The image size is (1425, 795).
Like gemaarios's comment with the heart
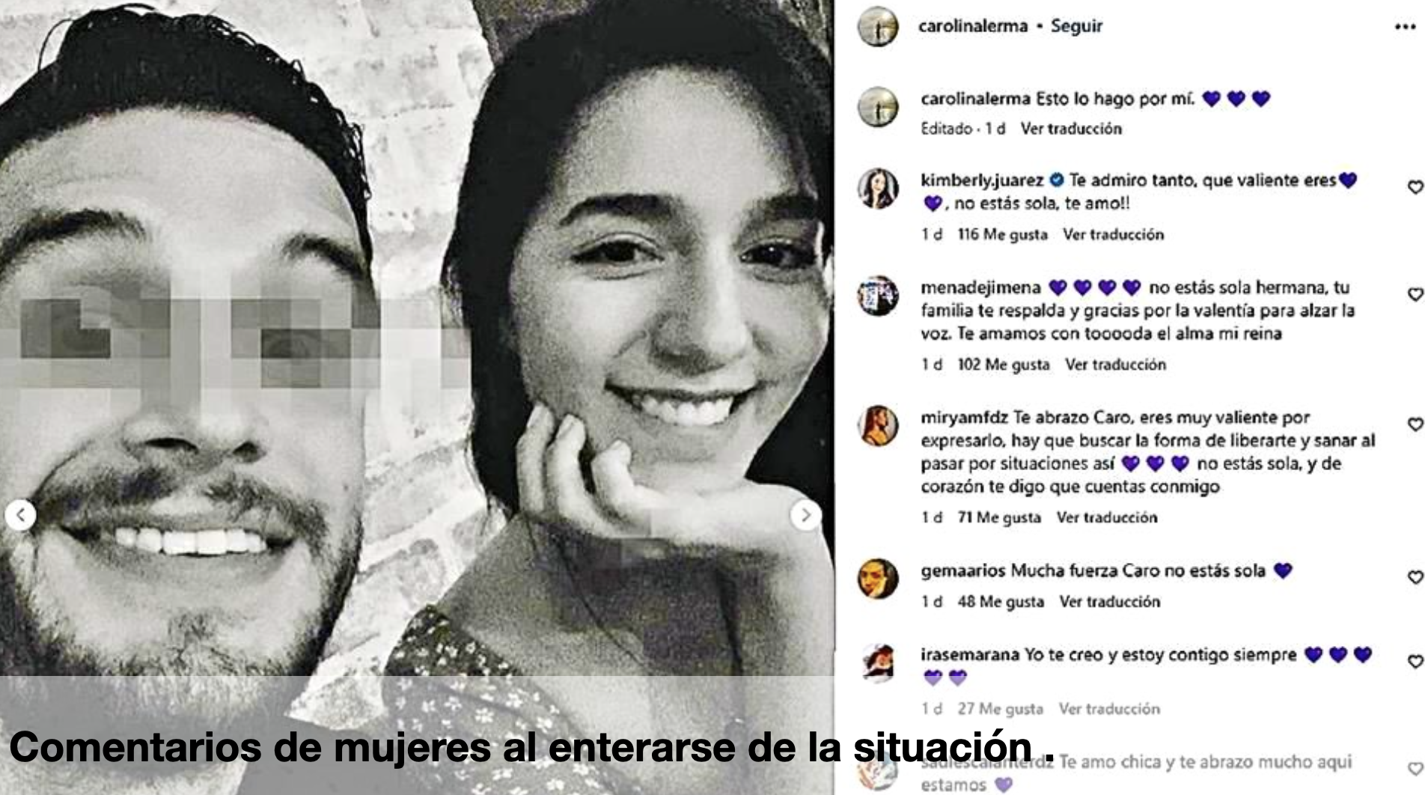[1415, 577]
